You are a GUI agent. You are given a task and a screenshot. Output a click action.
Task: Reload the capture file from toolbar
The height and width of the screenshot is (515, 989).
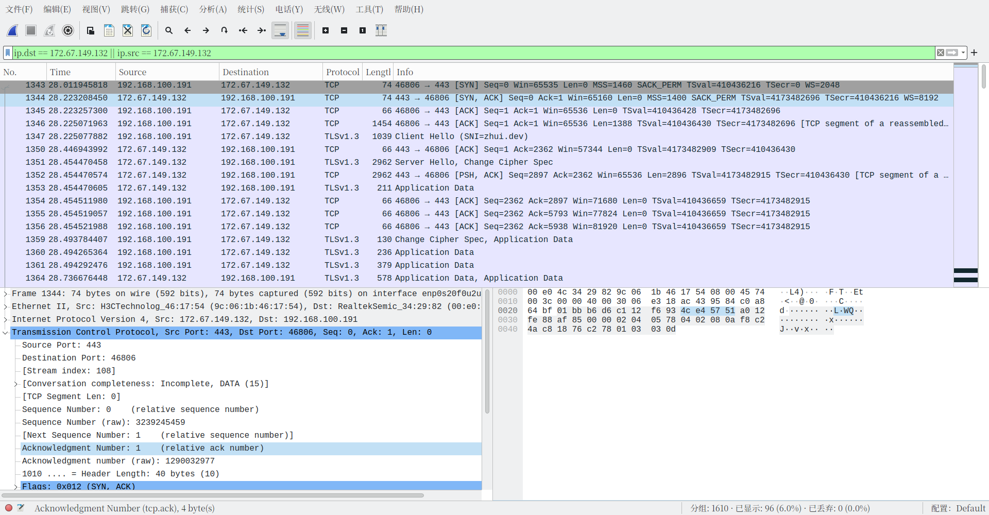146,30
